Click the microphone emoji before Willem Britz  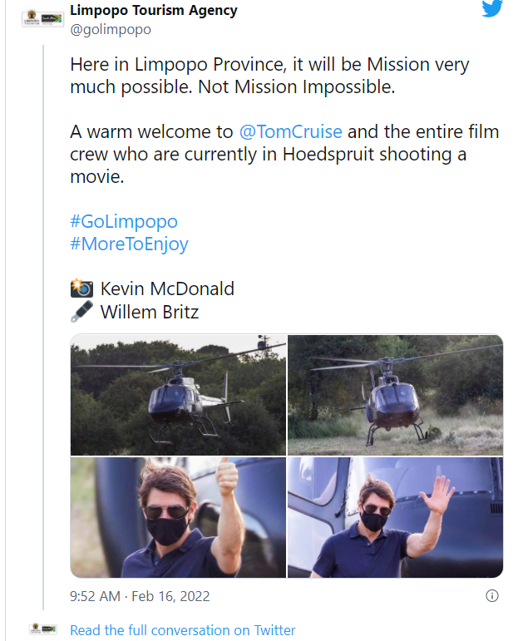tap(81, 312)
